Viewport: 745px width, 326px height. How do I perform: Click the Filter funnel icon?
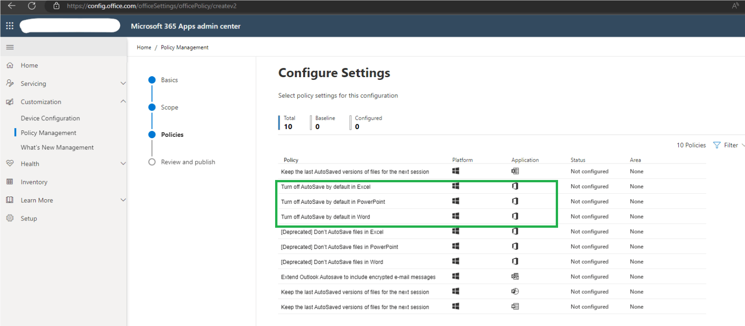click(x=717, y=145)
